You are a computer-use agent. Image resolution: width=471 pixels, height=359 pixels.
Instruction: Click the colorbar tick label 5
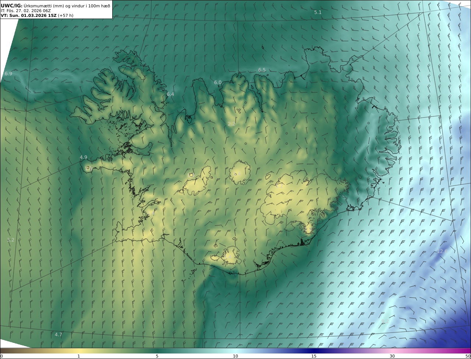point(157,356)
